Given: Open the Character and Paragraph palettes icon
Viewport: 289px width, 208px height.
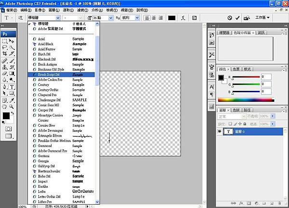Looking at the screenshot, I should 194,18.
